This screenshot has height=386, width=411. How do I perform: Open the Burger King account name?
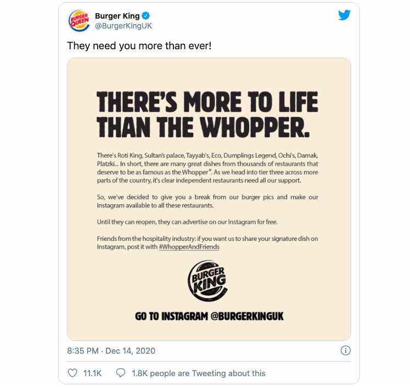117,16
